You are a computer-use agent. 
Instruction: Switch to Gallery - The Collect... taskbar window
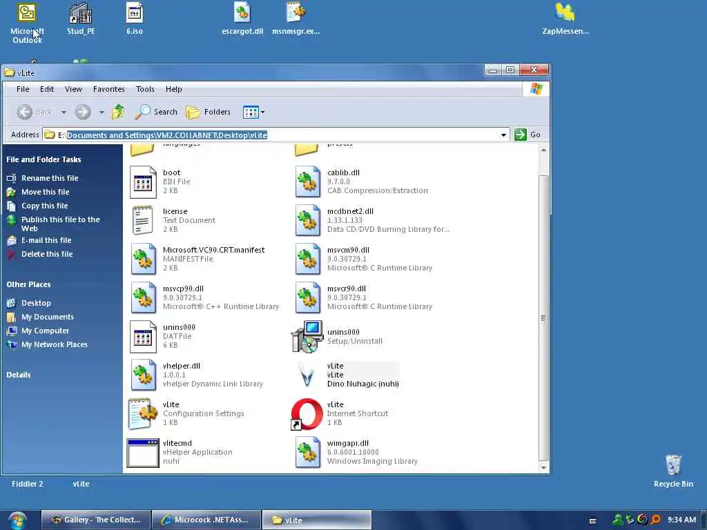pyautogui.click(x=95, y=520)
